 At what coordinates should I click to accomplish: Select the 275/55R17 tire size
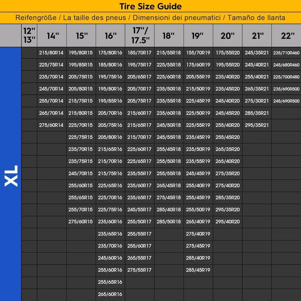coord(139,270)
